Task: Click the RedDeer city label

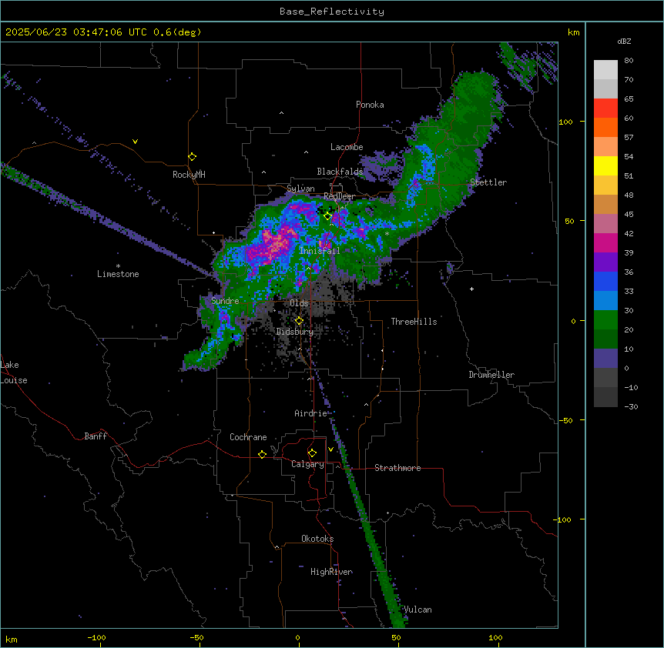Action: (x=339, y=196)
